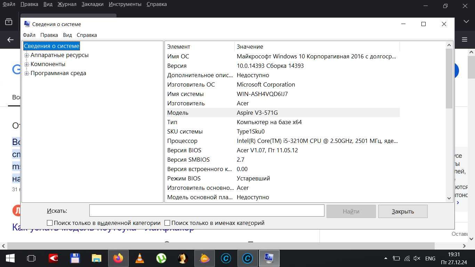Open the orange cloud-shaped taskbar icon
475x267 pixels.
tap(204, 258)
